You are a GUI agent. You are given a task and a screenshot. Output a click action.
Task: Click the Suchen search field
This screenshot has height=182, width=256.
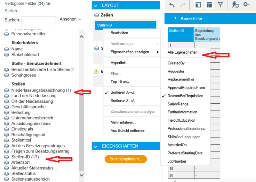[38, 21]
